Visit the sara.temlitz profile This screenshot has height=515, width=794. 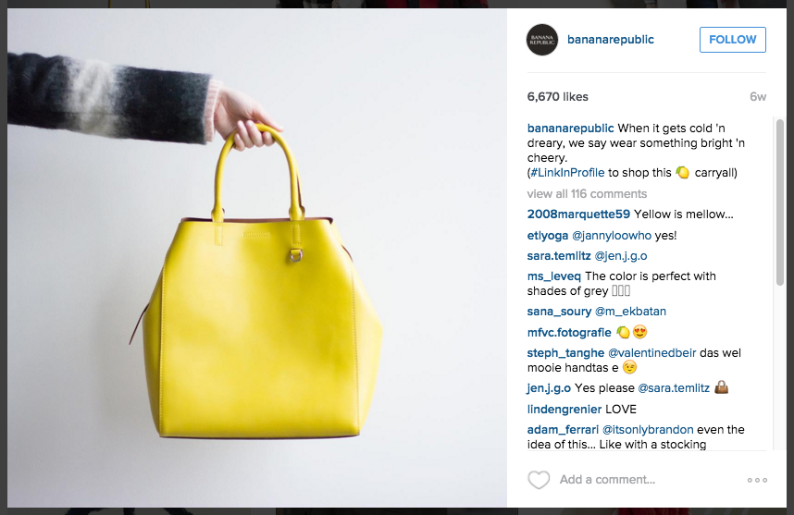coord(559,255)
